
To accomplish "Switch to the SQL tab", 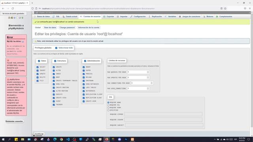I will pos(56,17).
